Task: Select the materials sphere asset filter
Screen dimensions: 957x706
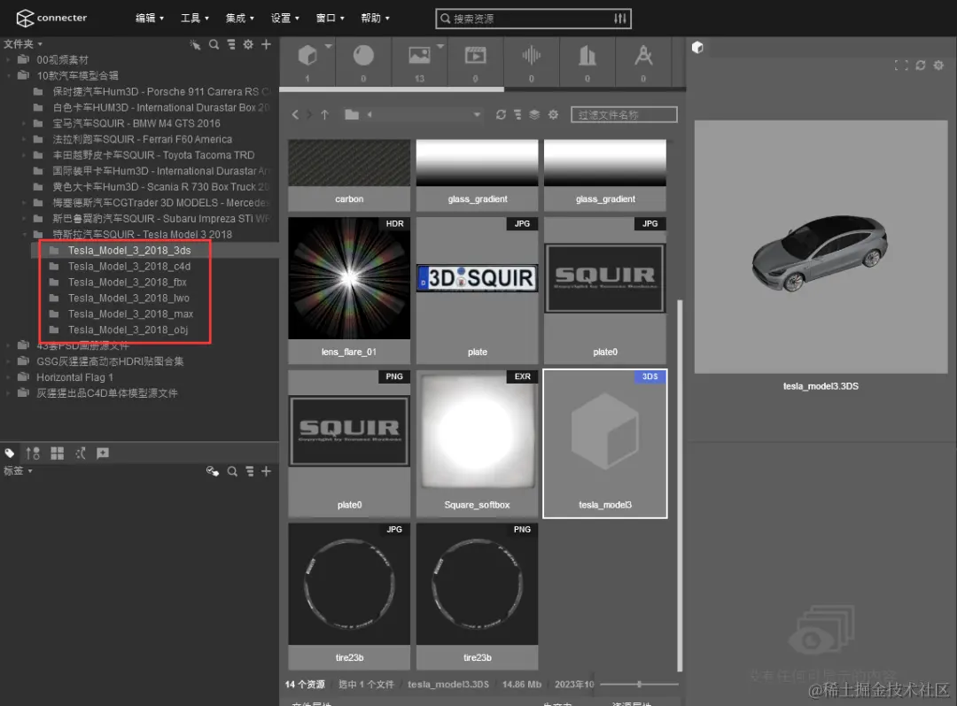Action: coord(363,56)
